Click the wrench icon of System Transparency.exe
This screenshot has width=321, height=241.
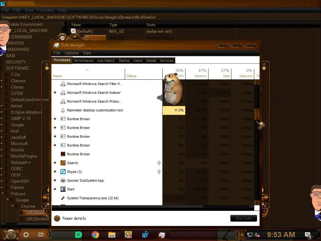pyautogui.click(x=63, y=198)
